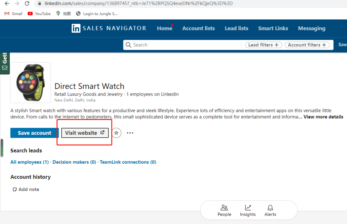Open the Insights tab at bottom
The height and width of the screenshot is (224, 347).
click(248, 211)
